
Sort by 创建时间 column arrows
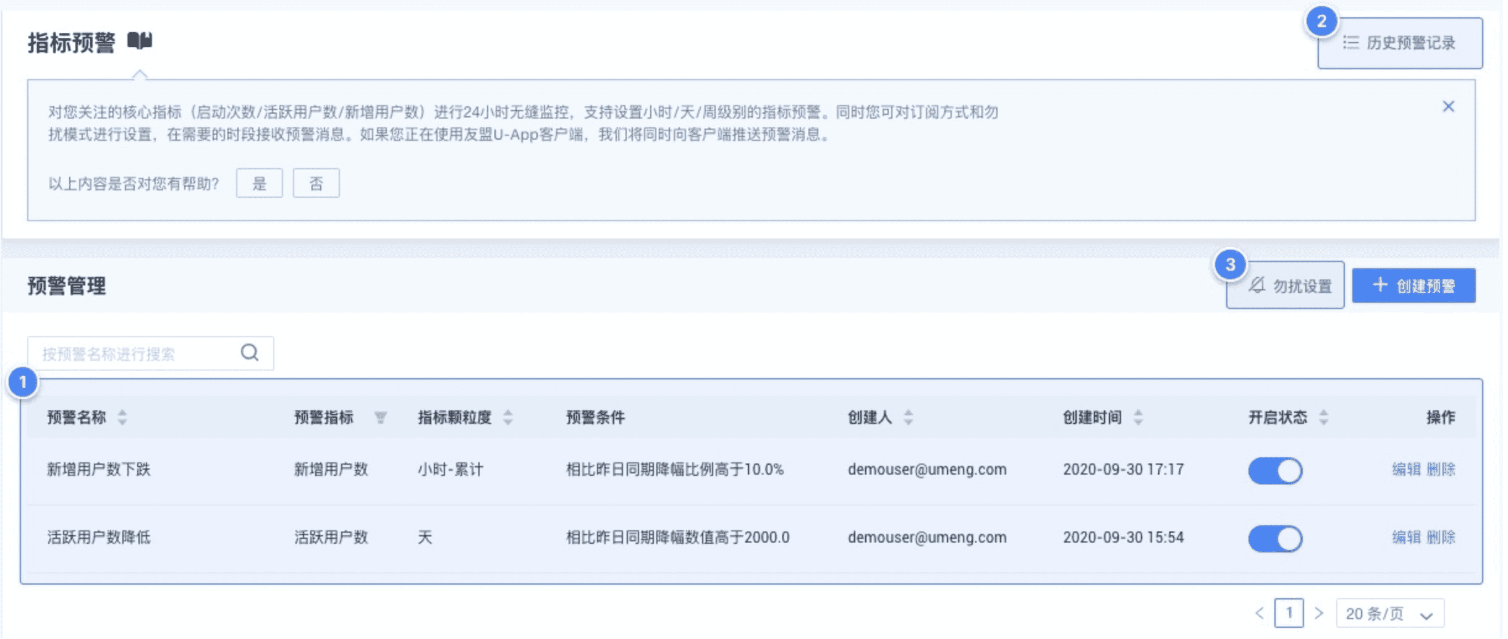coord(1138,417)
